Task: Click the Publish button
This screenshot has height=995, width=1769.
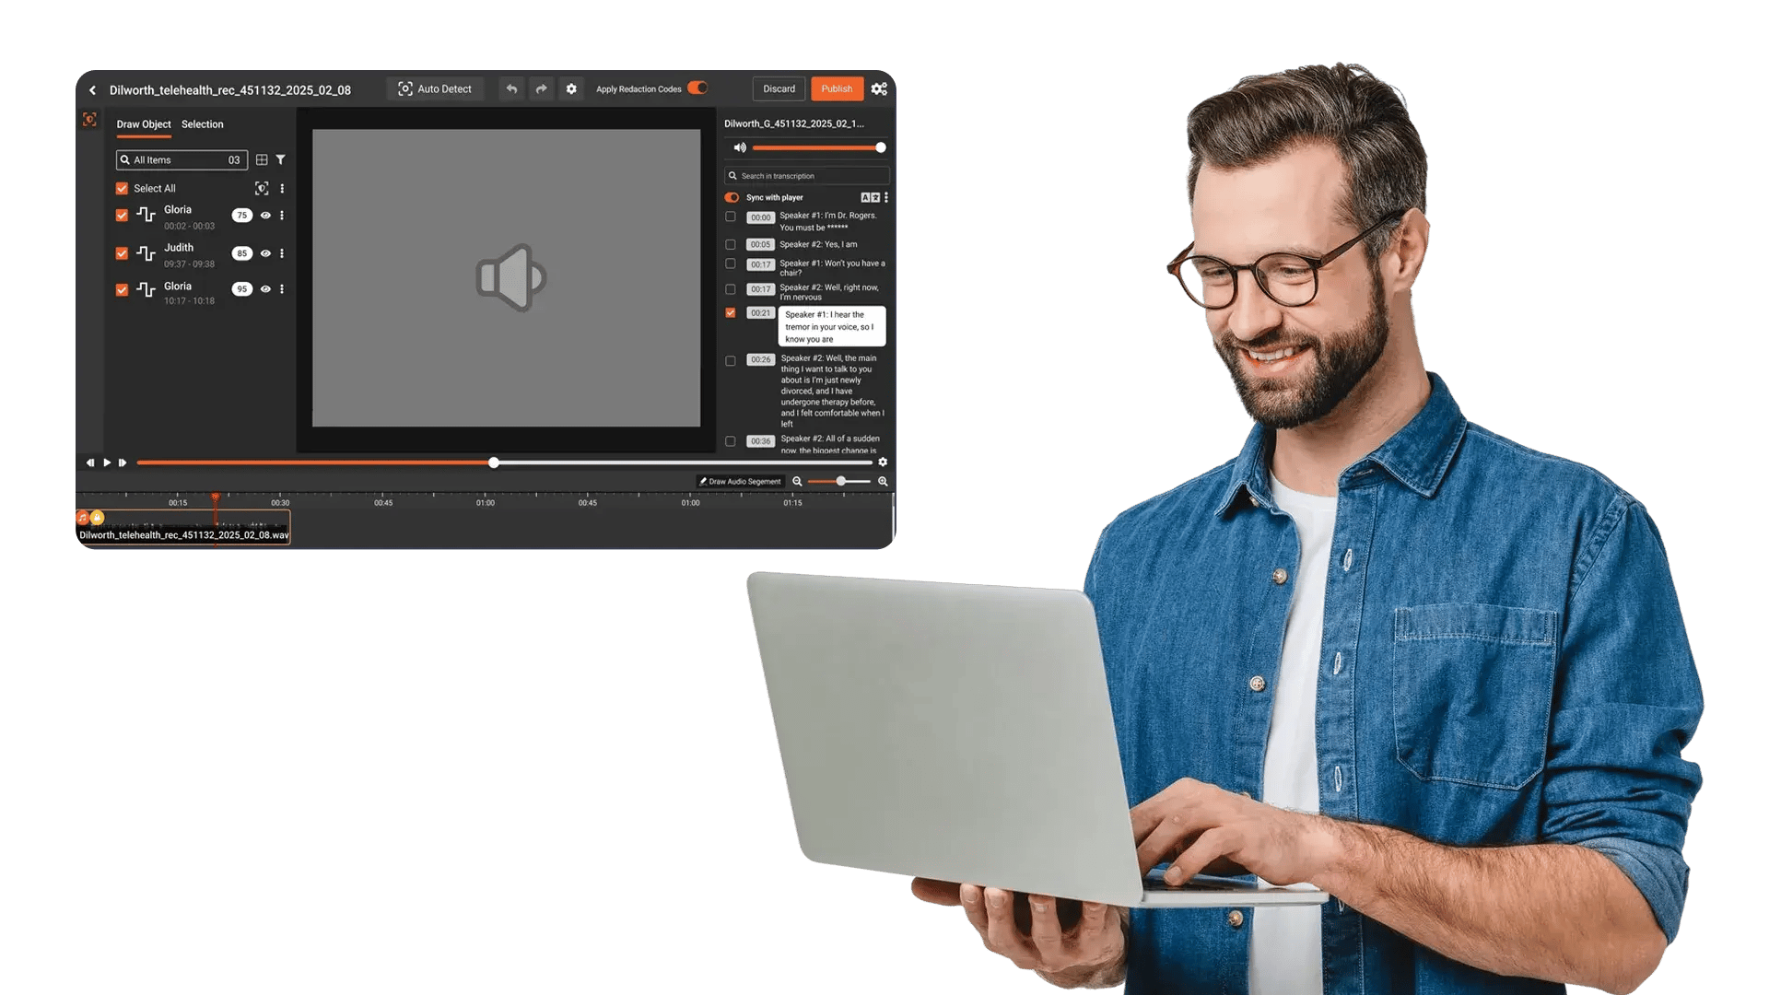Action: pyautogui.click(x=837, y=88)
